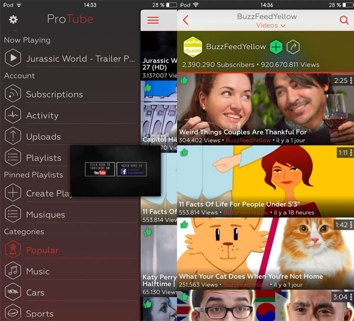Open Katy Perry Halftime video in middle list
The width and height of the screenshot is (354, 321).
[159, 260]
